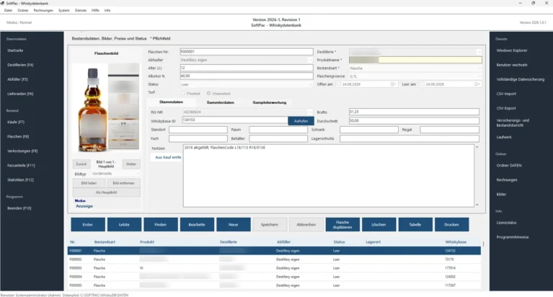The height and width of the screenshot is (297, 553).
Task: Select table row F000003
Action: [x=274, y=268]
